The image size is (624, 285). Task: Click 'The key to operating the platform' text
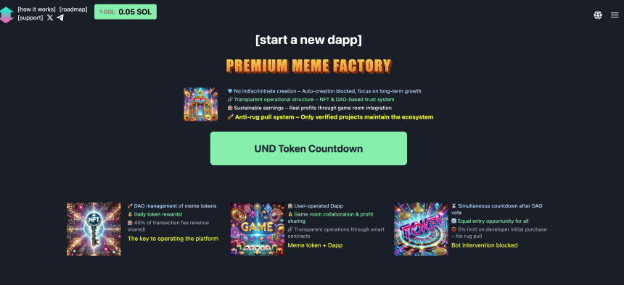coord(173,239)
